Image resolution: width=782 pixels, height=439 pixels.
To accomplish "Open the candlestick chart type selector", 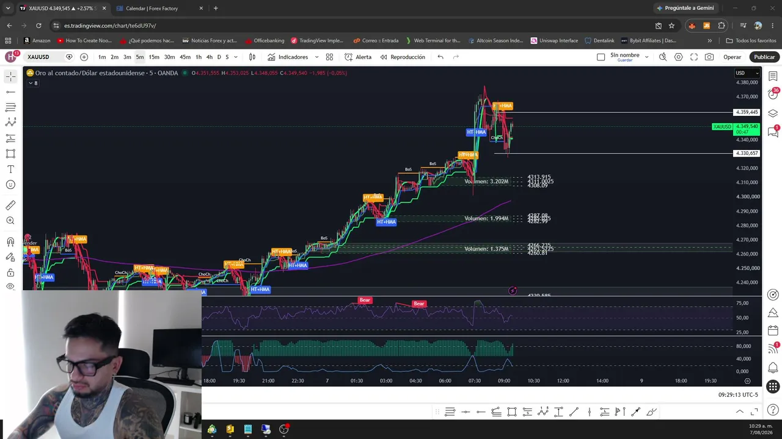I will [252, 57].
